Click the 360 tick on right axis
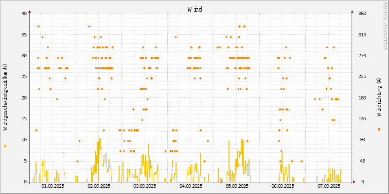The width and height of the screenshot is (389, 194). click(362, 14)
